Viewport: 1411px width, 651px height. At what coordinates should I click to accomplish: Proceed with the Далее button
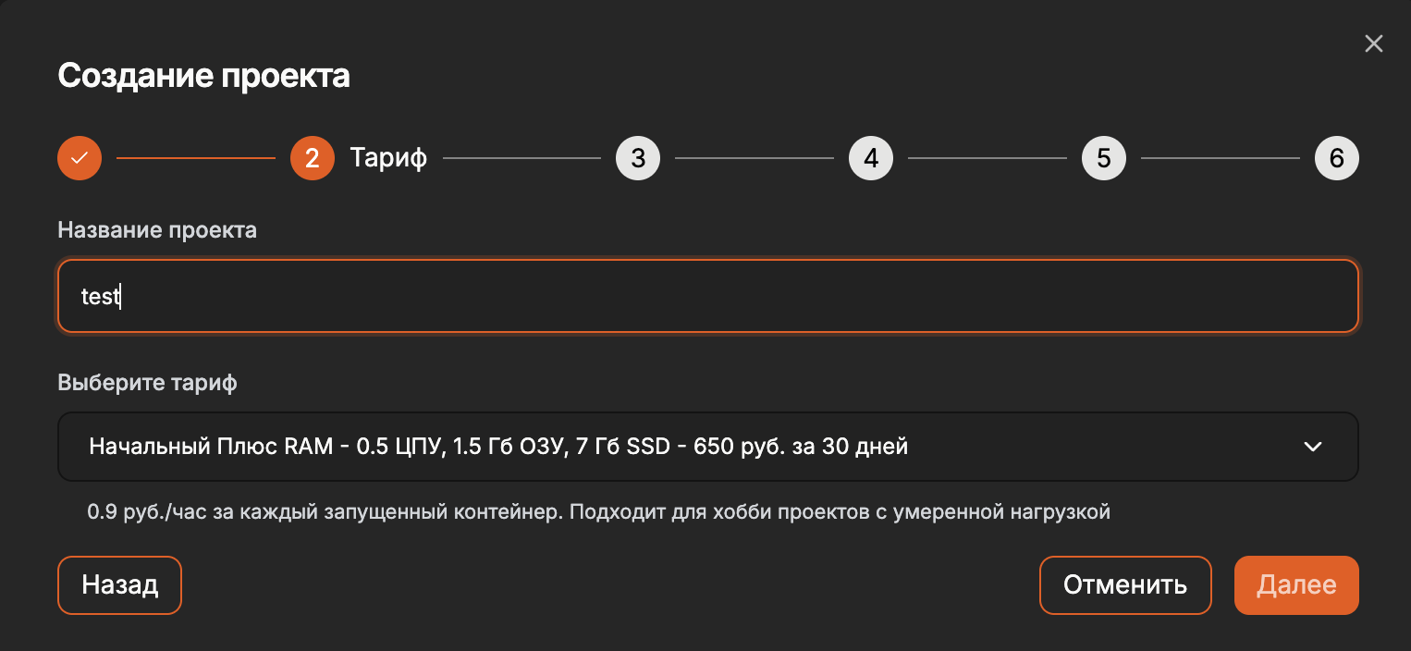pyautogui.click(x=1296, y=585)
